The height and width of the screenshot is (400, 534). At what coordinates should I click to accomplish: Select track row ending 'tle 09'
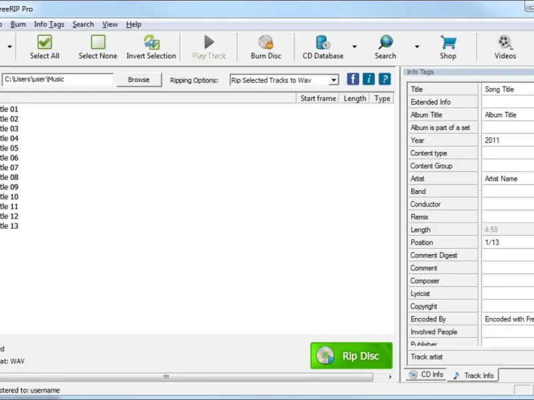(9, 187)
